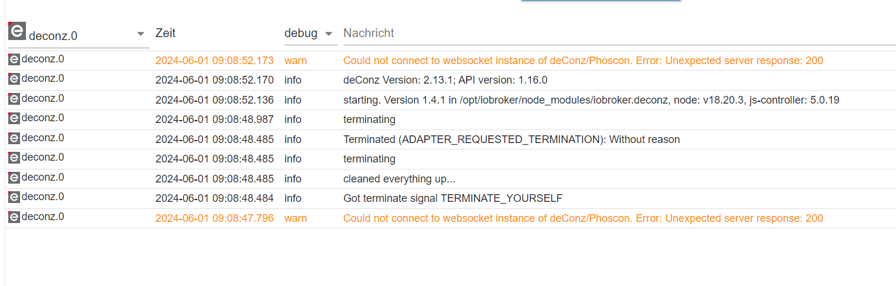Click the warn level label at 09:08:47.796

click(295, 218)
